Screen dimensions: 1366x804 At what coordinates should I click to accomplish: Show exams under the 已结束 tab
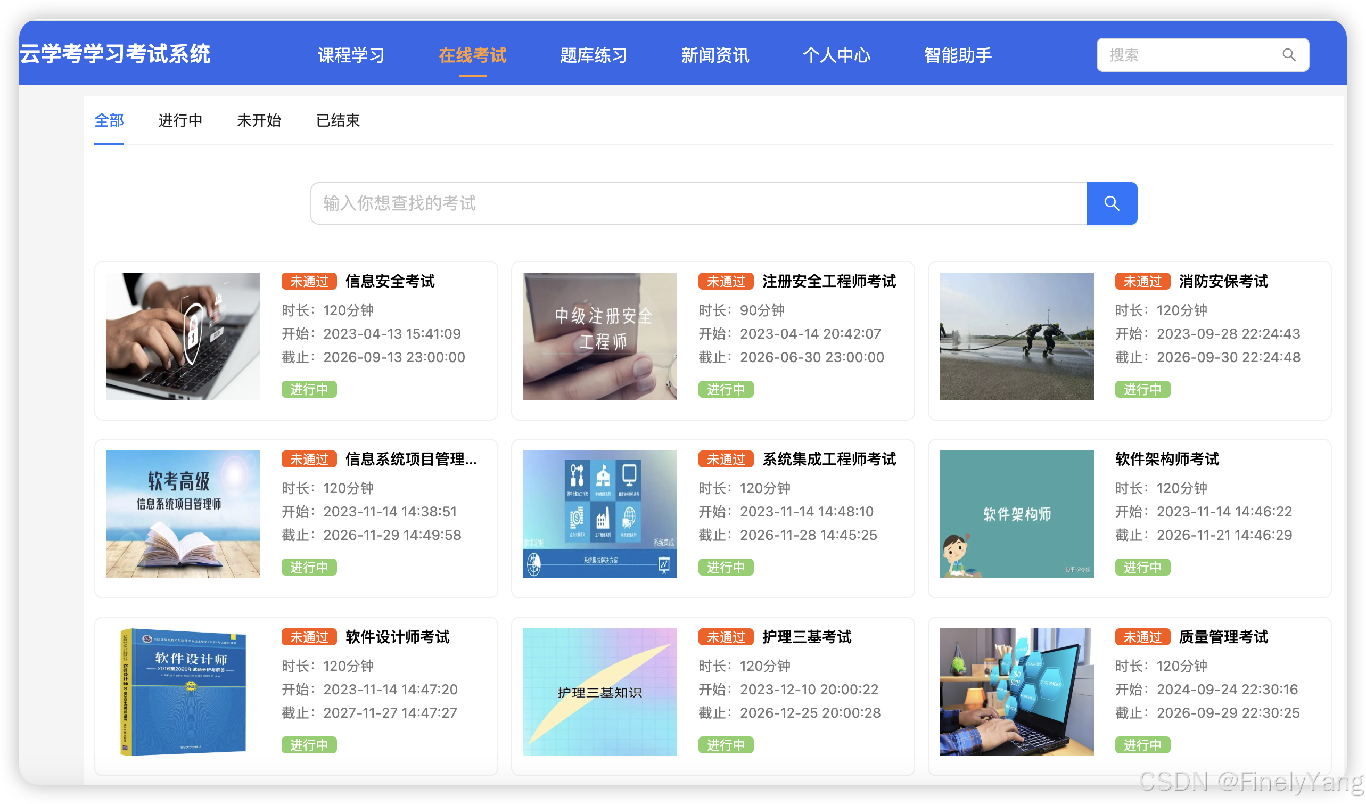click(338, 120)
